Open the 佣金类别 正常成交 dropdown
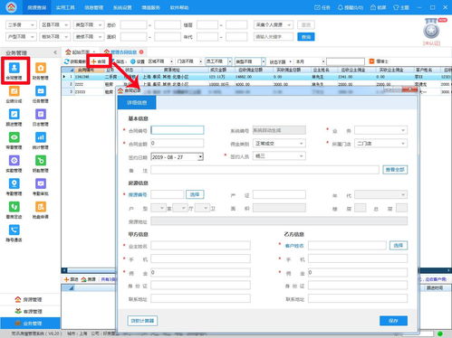This screenshot has height=338, width=452. point(279,144)
